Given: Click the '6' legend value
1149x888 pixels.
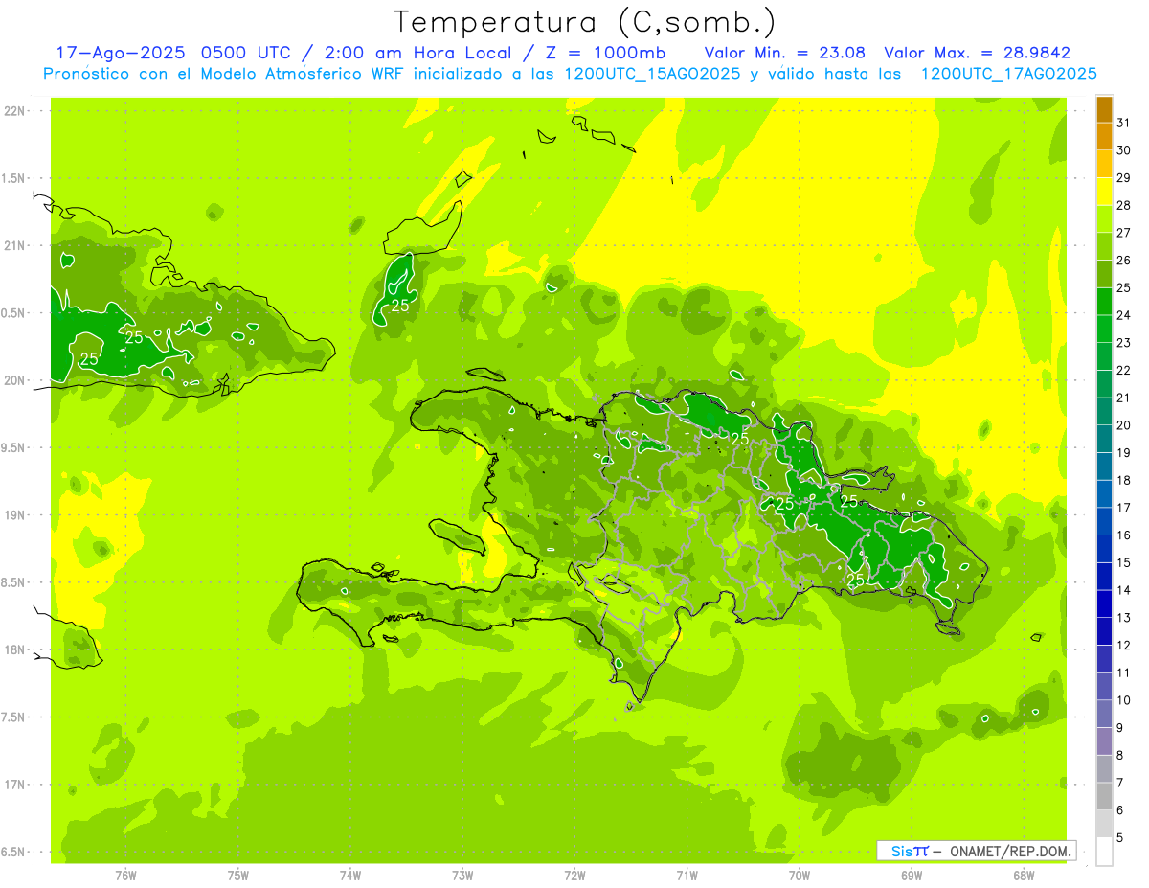Looking at the screenshot, I should (1120, 810).
